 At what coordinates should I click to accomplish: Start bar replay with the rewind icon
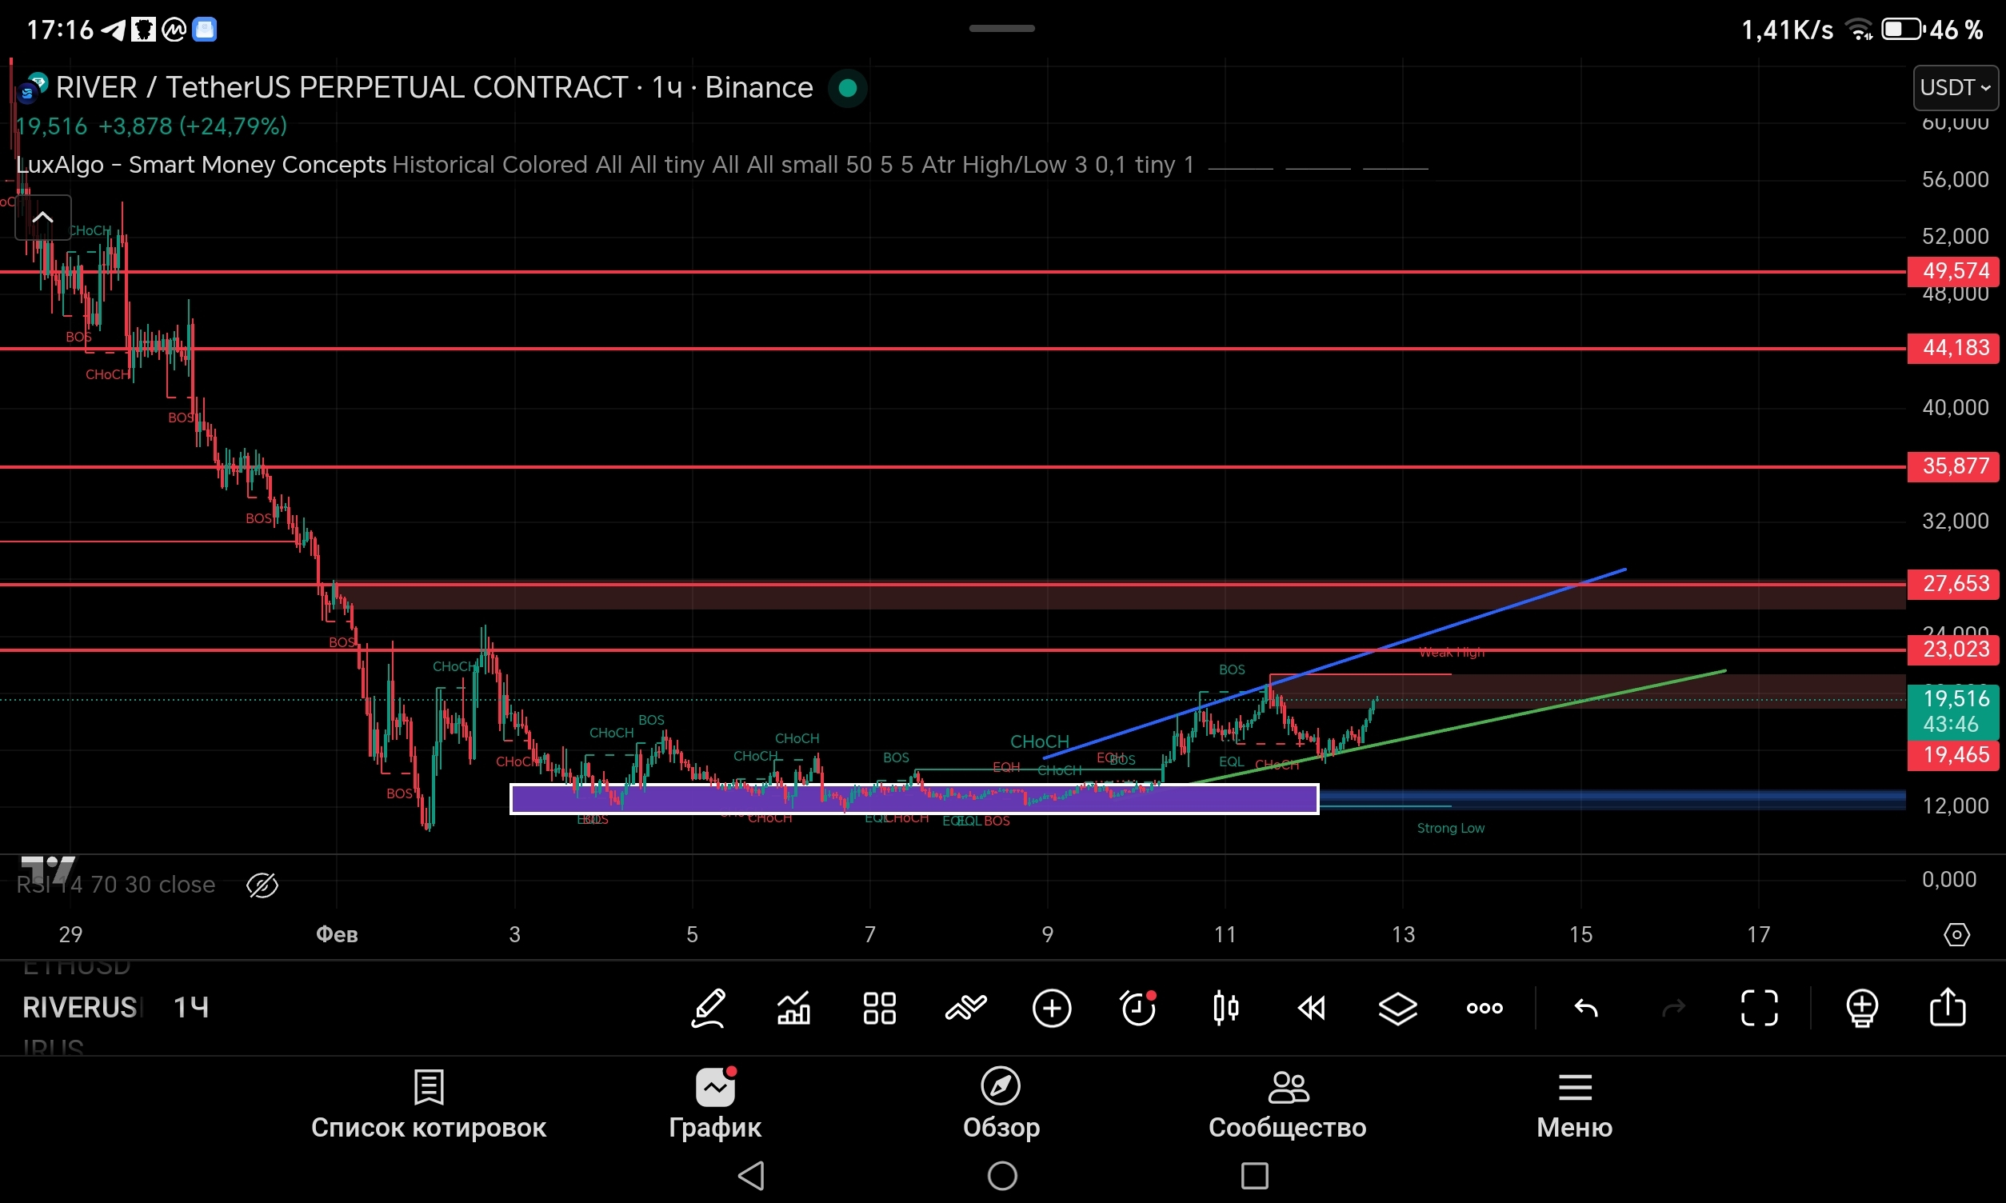pos(1312,1009)
